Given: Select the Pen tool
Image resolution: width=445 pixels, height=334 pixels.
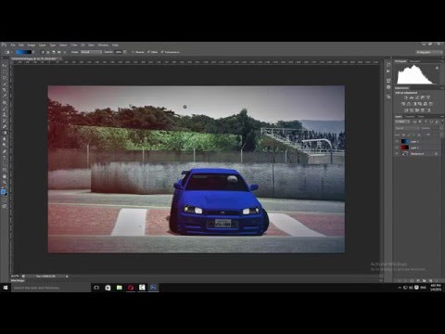Looking at the screenshot, I should coord(5,151).
